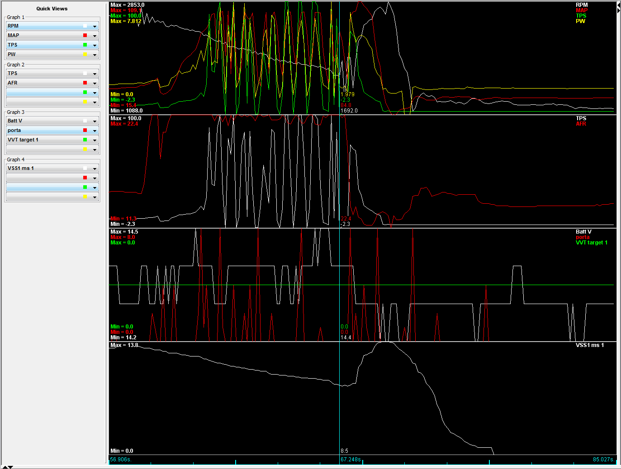
Task: Open the empty yellow selector in Graph 4
Action: pos(95,197)
